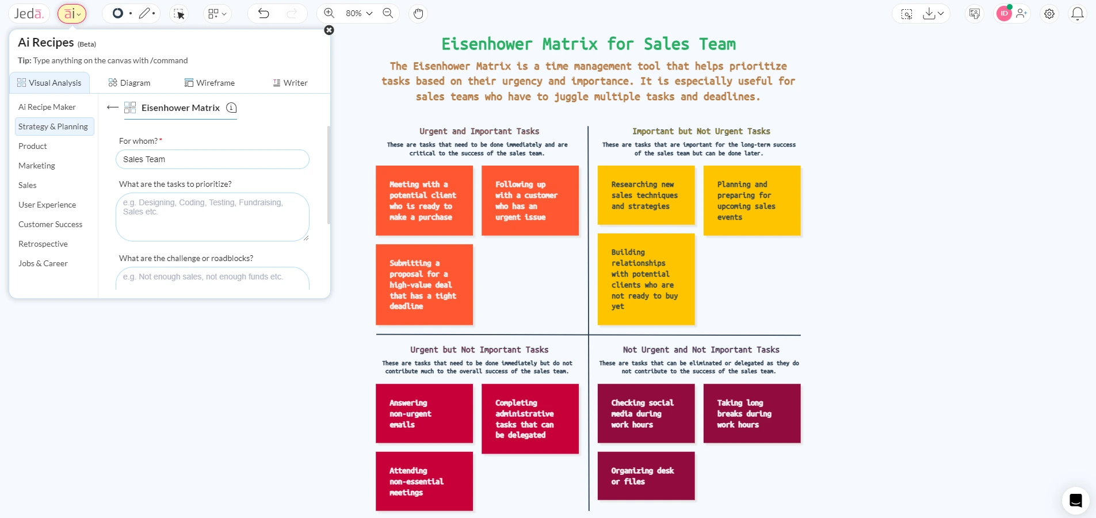Image resolution: width=1096 pixels, height=518 pixels.
Task: Expand the download export options chevron
Action: click(x=940, y=13)
